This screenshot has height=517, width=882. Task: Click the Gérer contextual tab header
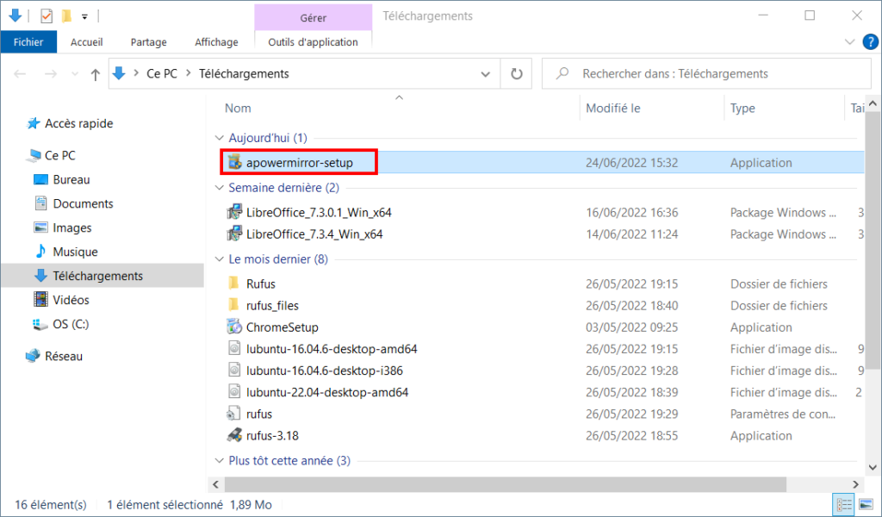(x=313, y=17)
